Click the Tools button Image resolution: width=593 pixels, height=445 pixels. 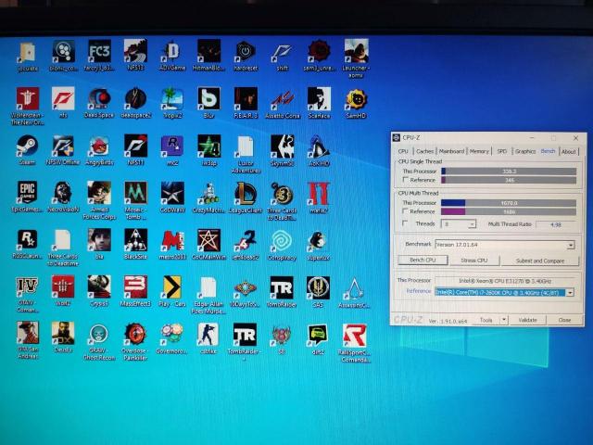tap(486, 320)
